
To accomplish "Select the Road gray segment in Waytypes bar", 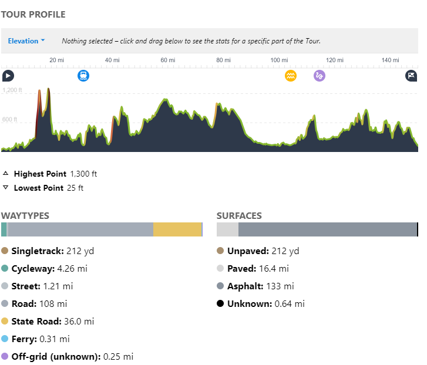I will click(80, 229).
